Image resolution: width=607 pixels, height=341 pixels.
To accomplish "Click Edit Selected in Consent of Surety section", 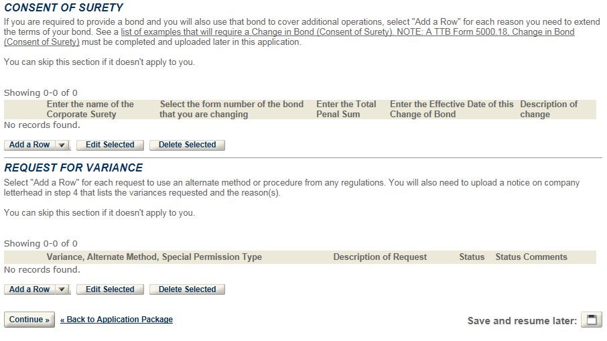I will click(x=110, y=145).
